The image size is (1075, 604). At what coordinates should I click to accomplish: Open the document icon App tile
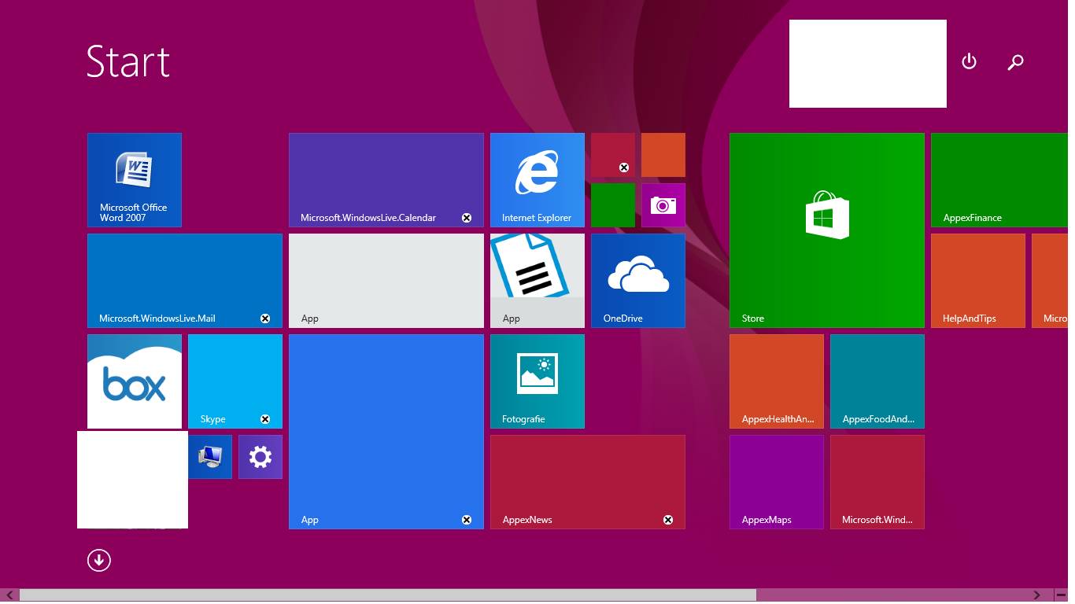537,281
